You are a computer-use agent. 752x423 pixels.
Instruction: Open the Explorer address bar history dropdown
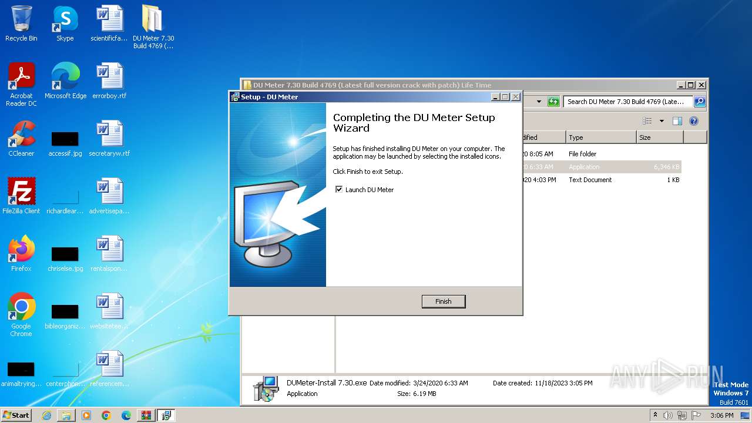[539, 102]
